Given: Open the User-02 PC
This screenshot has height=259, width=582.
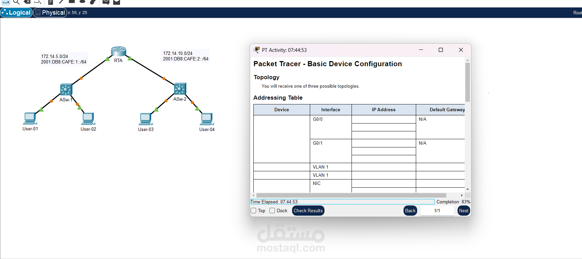Looking at the screenshot, I should coord(88,119).
